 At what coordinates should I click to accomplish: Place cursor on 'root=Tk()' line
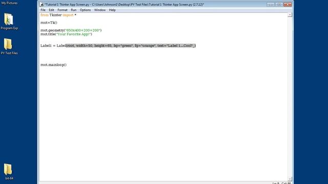pos(49,22)
